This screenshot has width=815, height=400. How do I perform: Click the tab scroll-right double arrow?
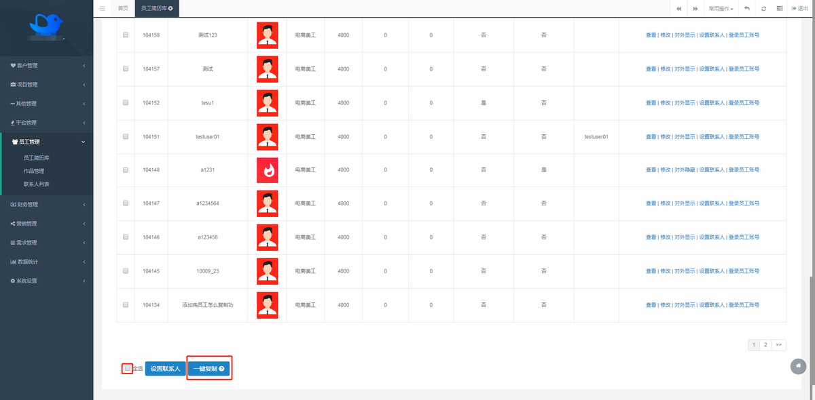[x=695, y=8]
